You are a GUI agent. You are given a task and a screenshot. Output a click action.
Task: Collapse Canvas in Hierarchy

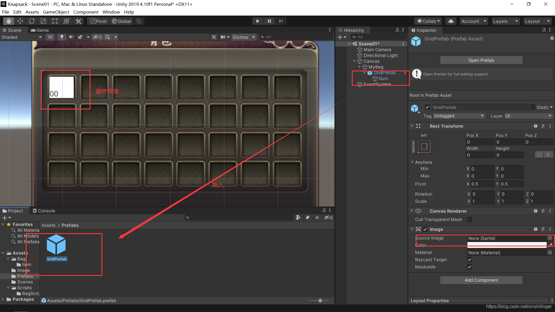point(354,61)
